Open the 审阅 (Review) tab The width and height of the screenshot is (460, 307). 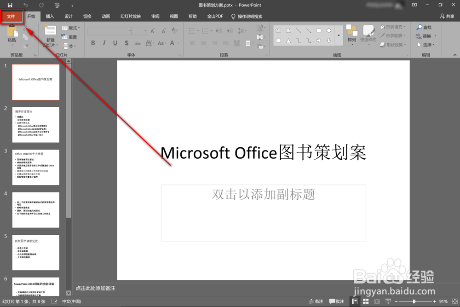click(155, 17)
